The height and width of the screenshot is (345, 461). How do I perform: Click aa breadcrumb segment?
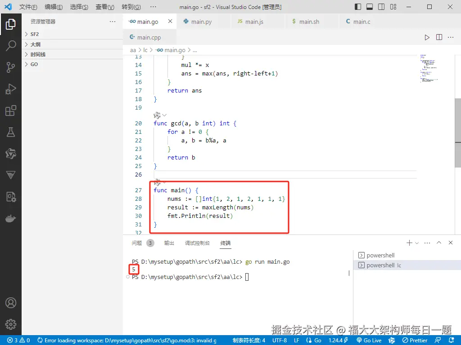[x=133, y=50]
